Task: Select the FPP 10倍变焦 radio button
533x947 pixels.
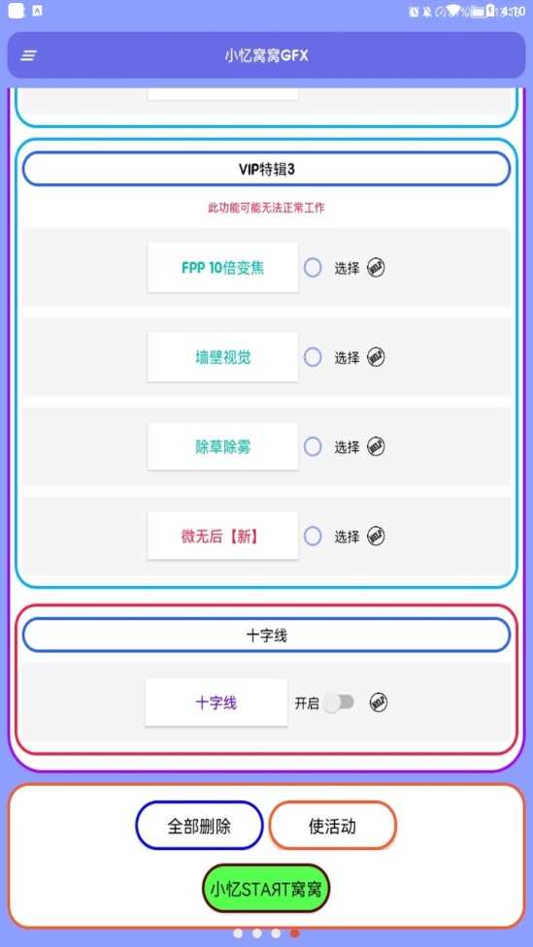Action: coord(313,268)
